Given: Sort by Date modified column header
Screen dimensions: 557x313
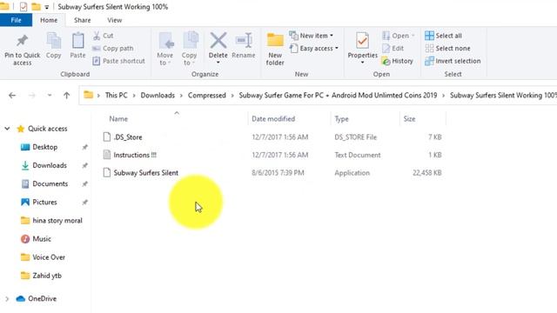Looking at the screenshot, I should [273, 119].
